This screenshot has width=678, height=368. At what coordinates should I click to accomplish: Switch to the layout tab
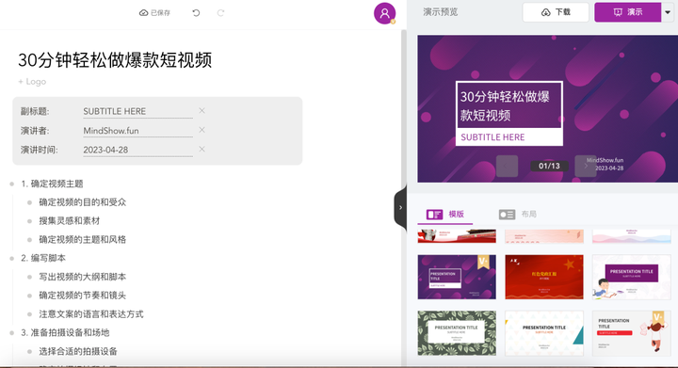tap(517, 215)
